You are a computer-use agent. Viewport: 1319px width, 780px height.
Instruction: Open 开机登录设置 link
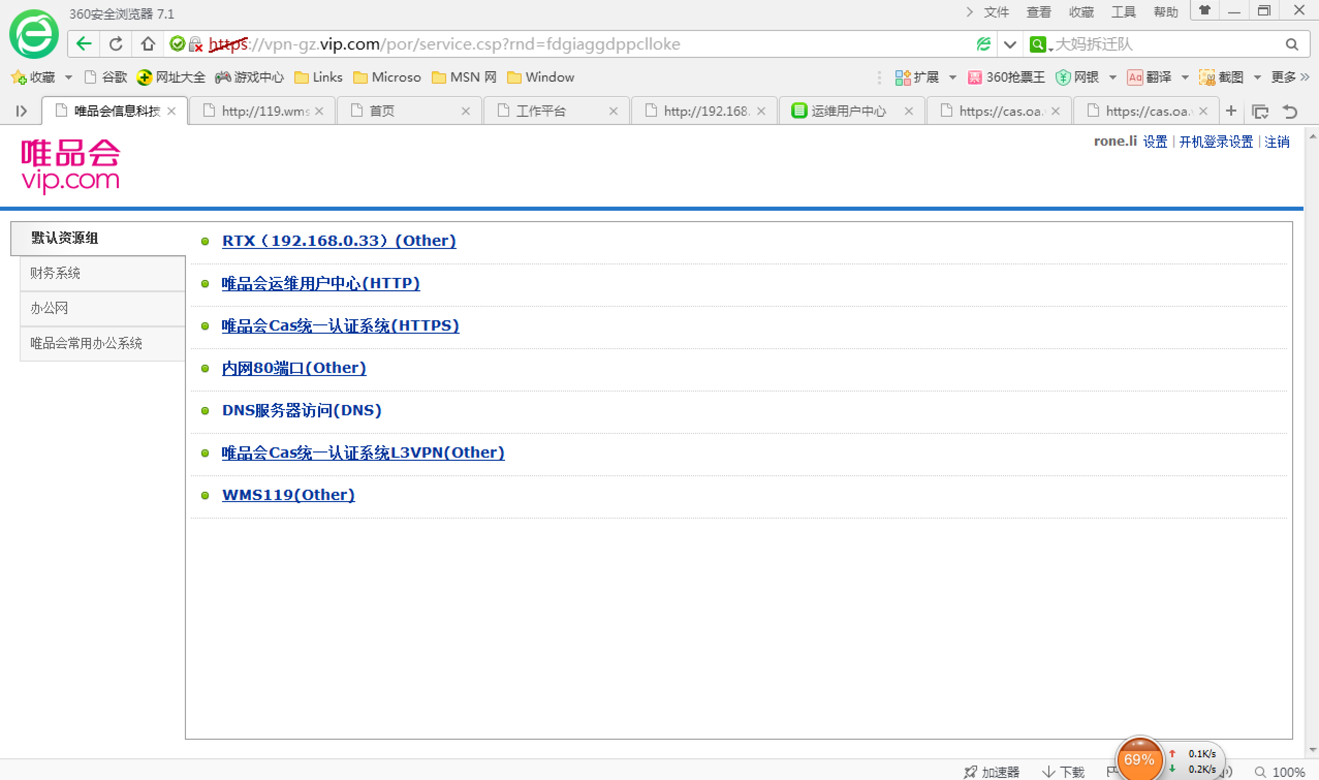pos(1216,142)
